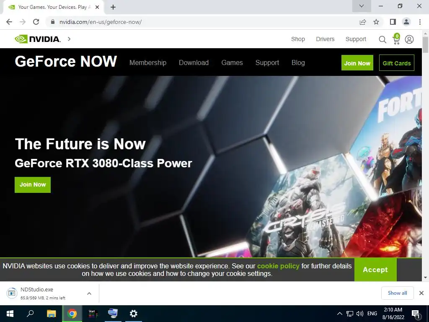
Task: Click the scrollbar down arrow
Action: pos(425,278)
